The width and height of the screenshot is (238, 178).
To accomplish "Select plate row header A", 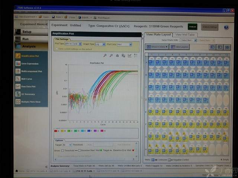I will pos(147,62).
